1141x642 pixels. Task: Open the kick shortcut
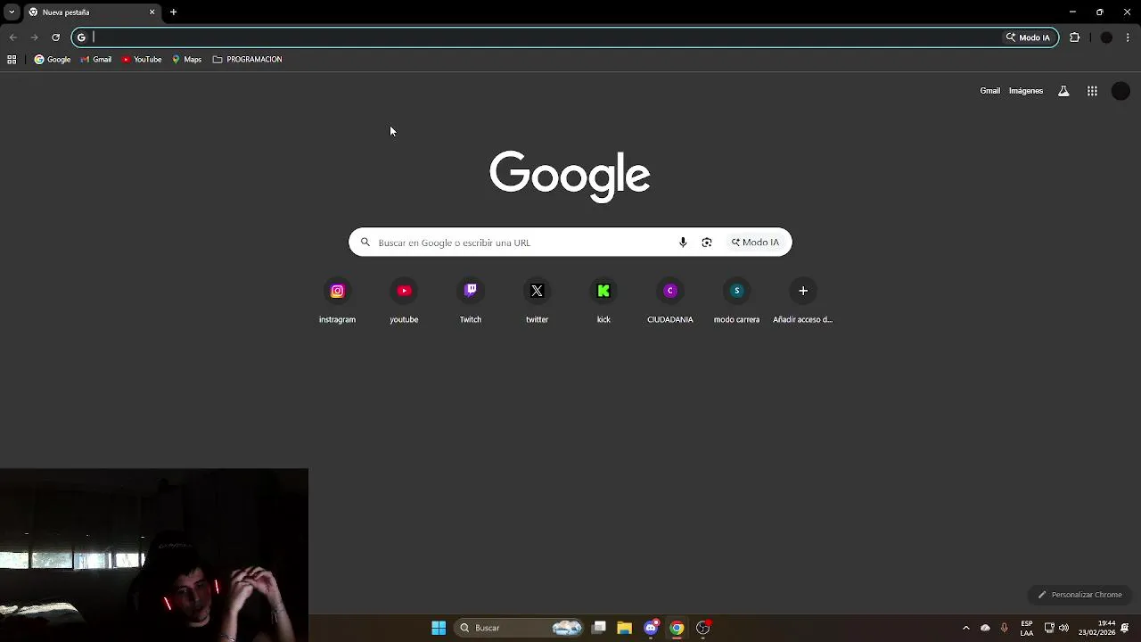(x=603, y=301)
